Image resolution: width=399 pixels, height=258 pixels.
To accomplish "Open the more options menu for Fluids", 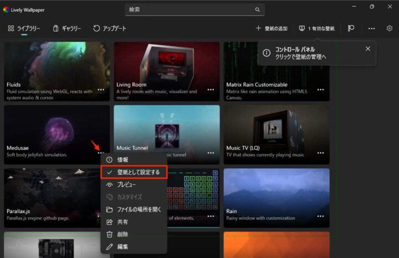I will click(101, 89).
